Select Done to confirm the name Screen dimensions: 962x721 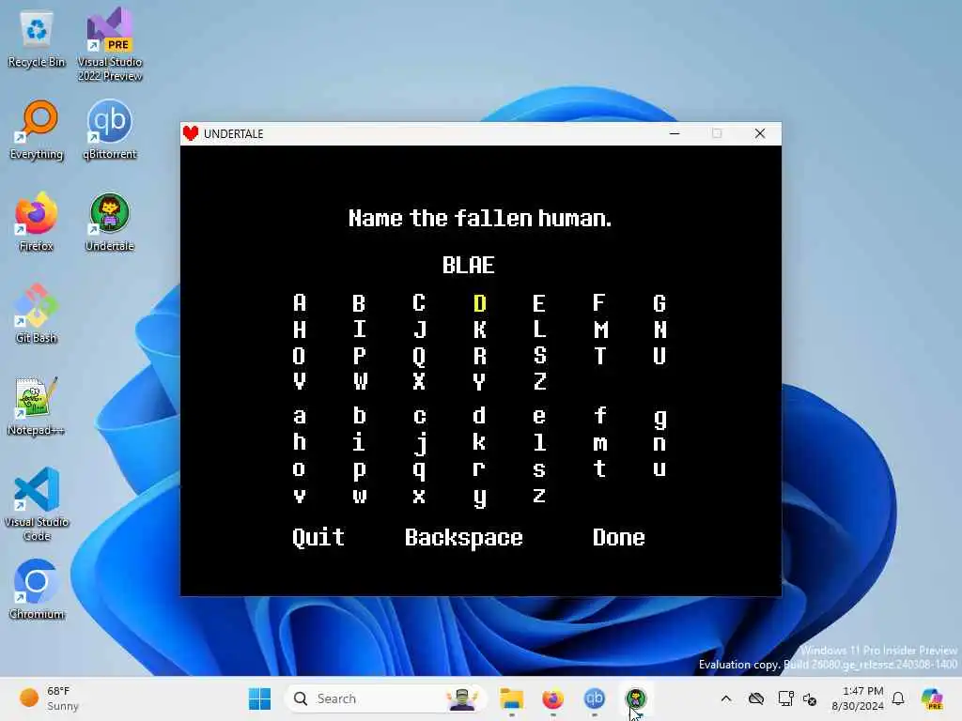tap(618, 538)
